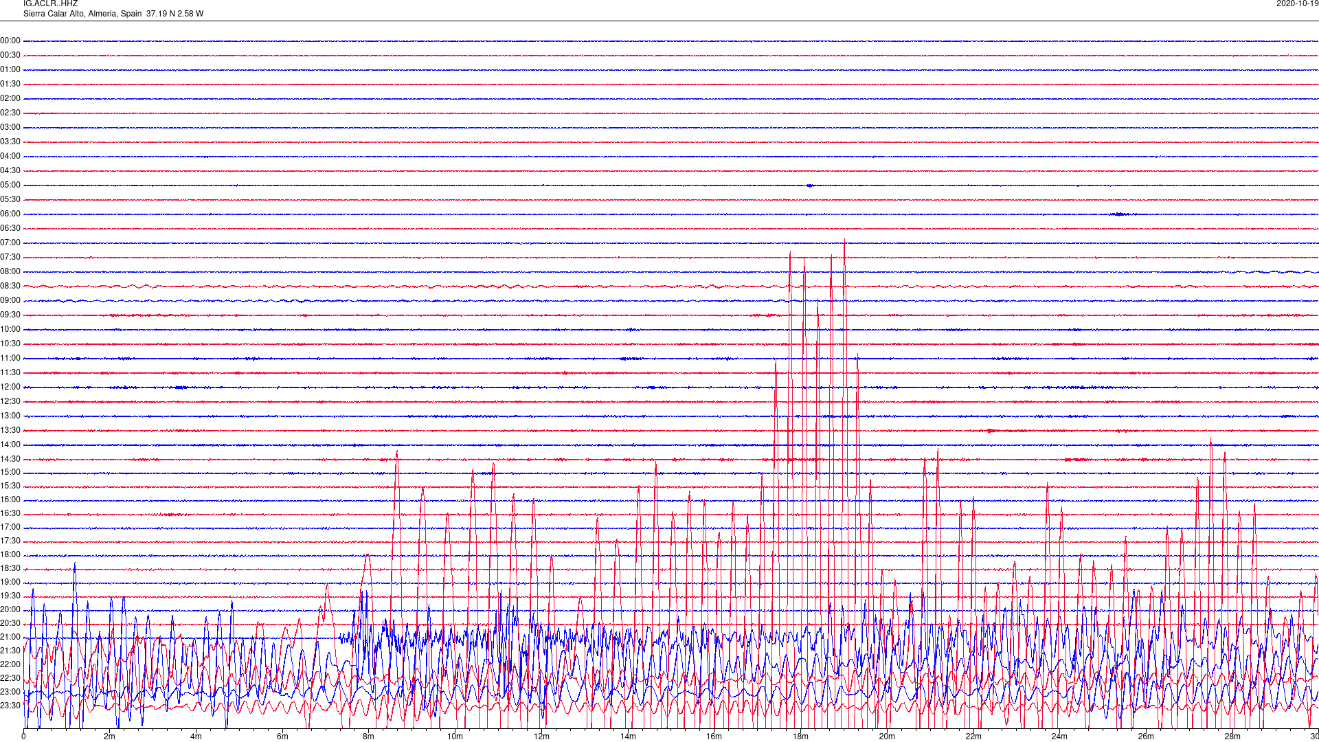Select the 03:30 time row label

click(x=10, y=142)
